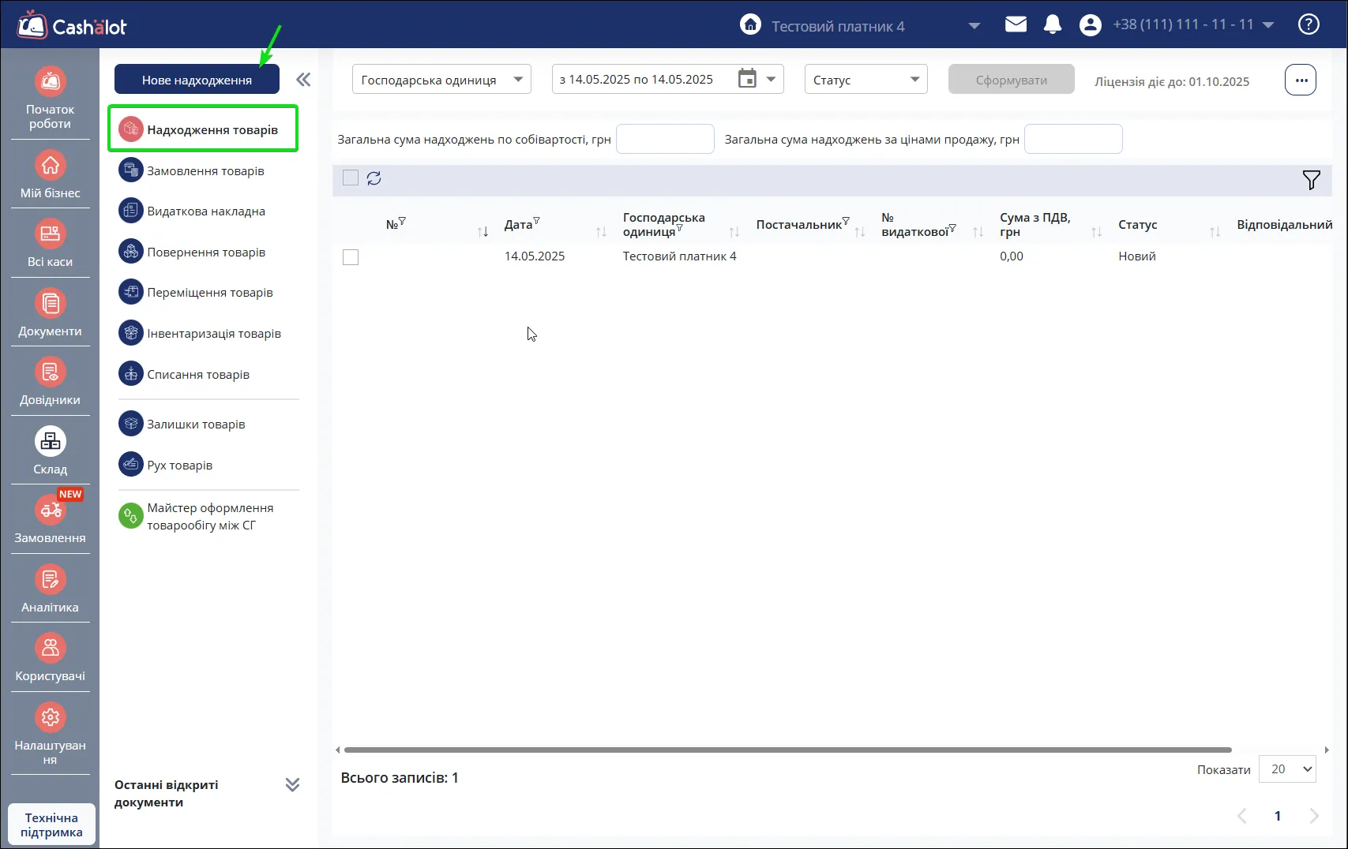Screen dimensions: 1348x849
Task: Open the help question mark icon
Action: click(x=1309, y=24)
